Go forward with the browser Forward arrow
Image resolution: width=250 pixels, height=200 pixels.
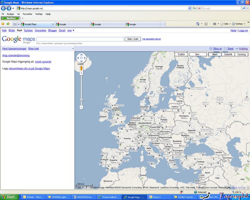coord(9,8)
